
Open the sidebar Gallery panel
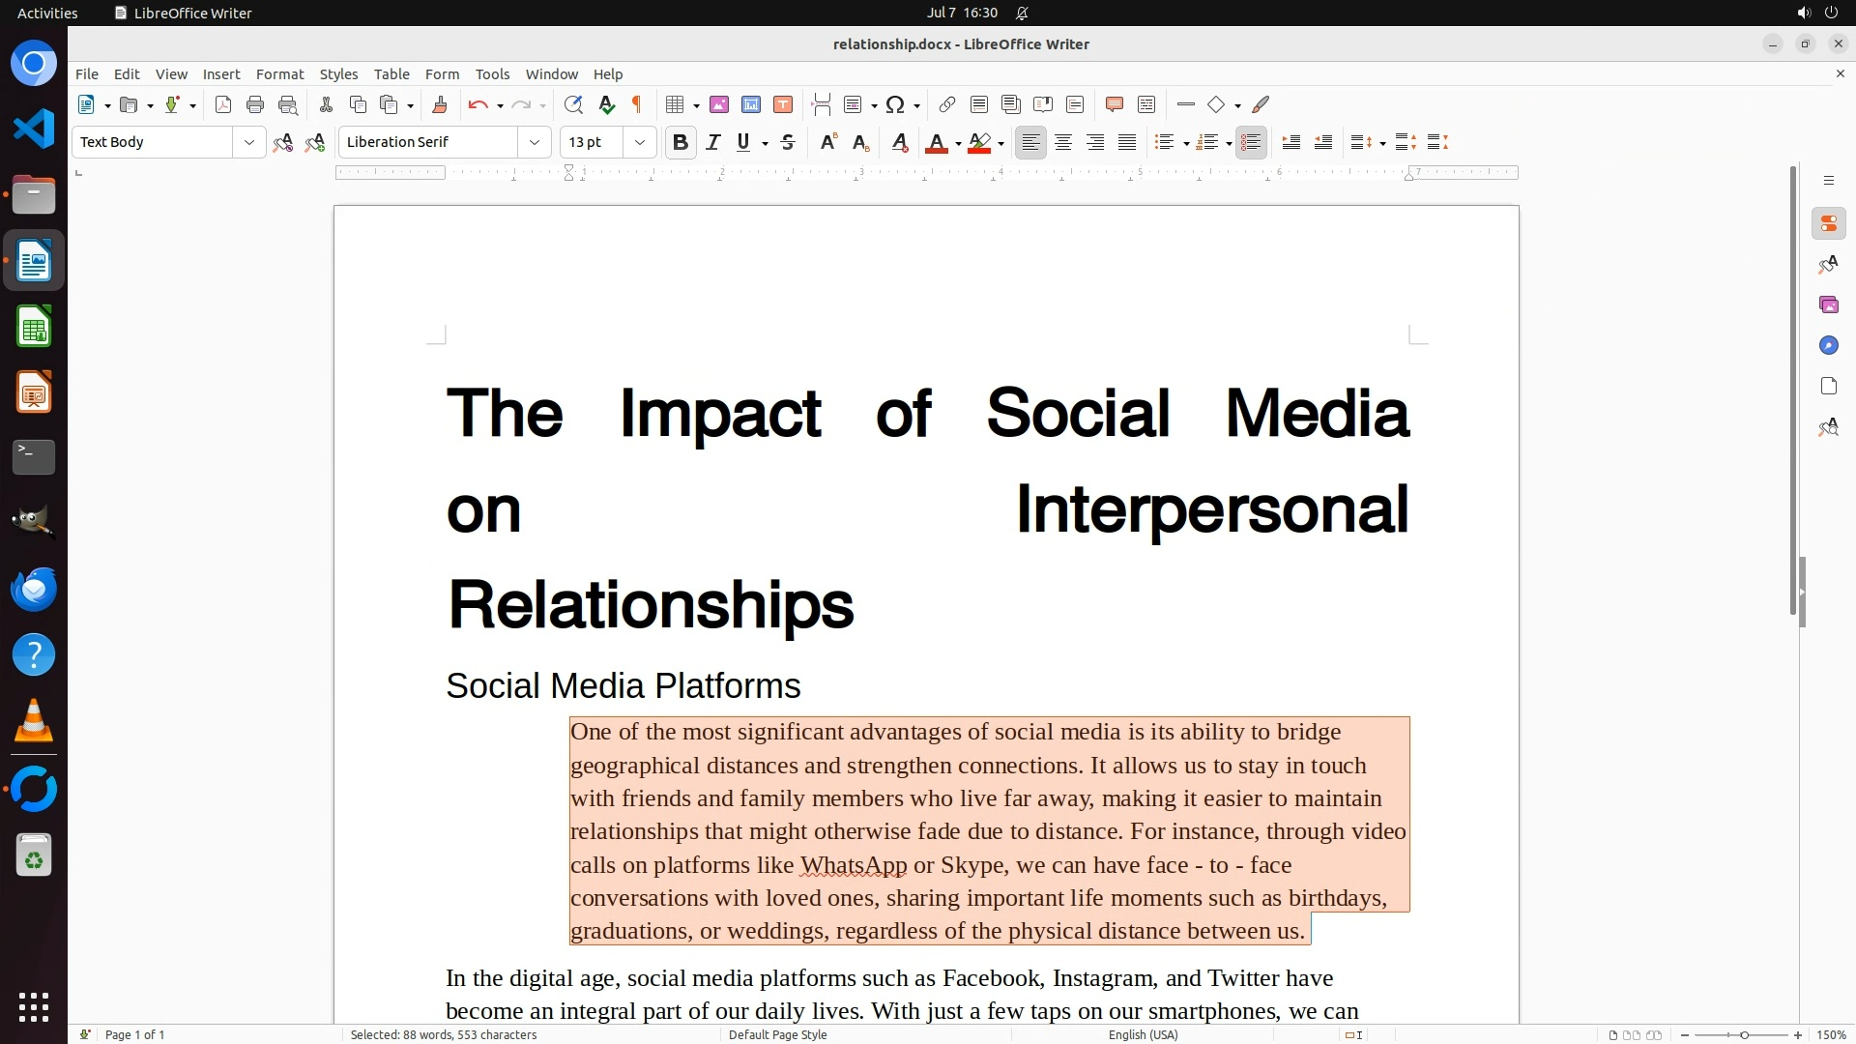[x=1828, y=304]
